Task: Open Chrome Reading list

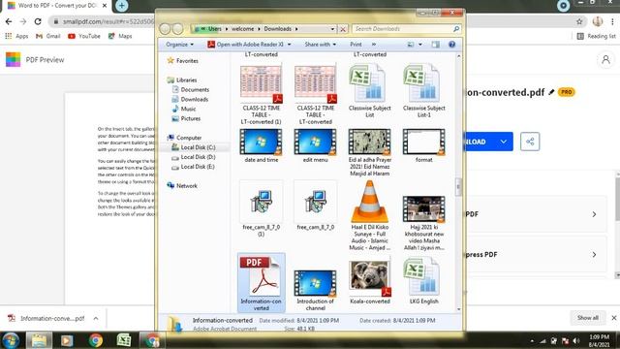Action: 596,36
